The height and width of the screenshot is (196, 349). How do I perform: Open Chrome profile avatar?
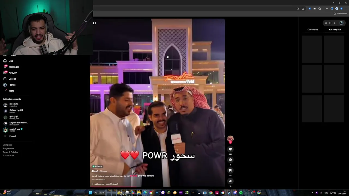coord(337,8)
